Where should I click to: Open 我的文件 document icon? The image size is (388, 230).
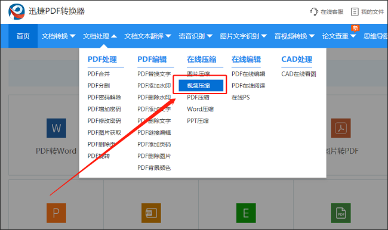(355, 11)
